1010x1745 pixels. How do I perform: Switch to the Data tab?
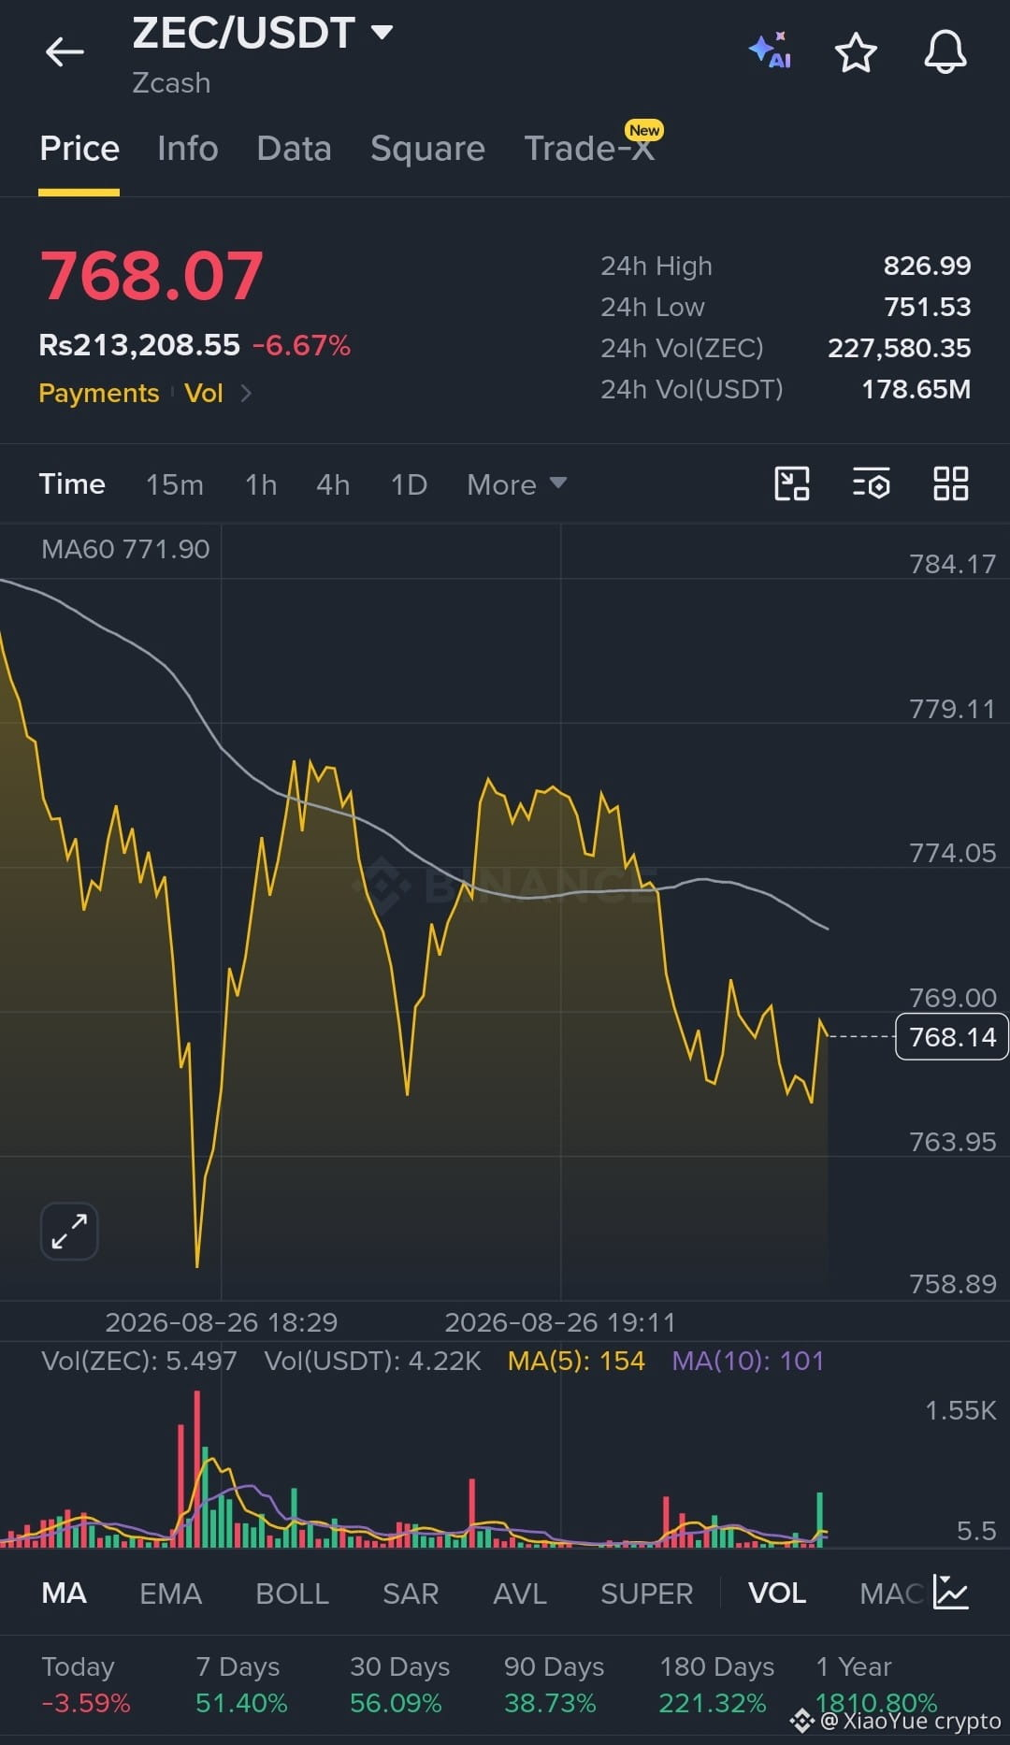pos(295,149)
